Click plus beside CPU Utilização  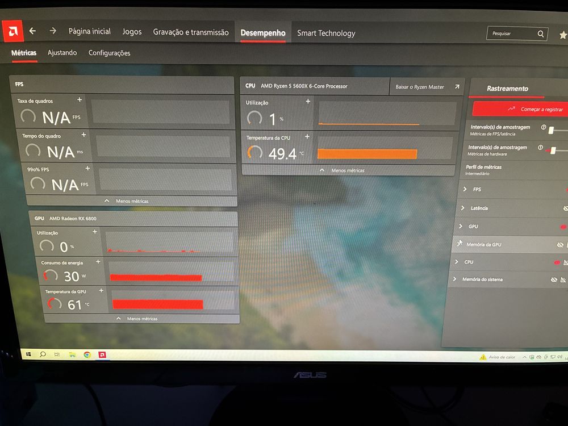(308, 102)
